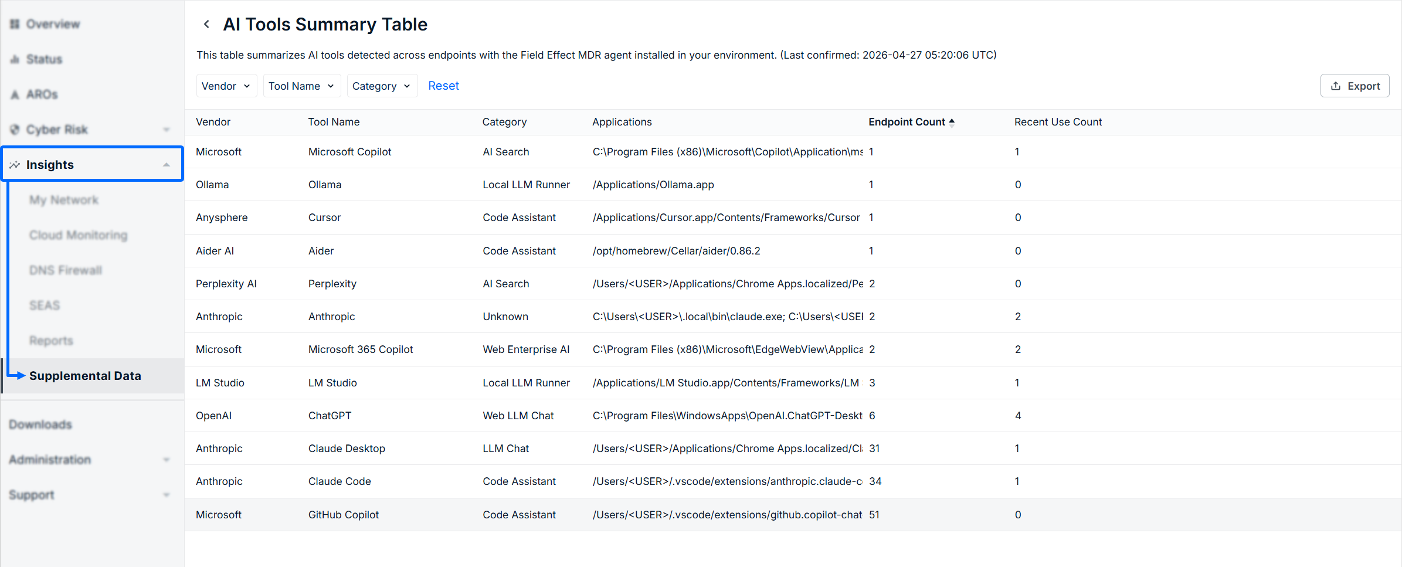This screenshot has width=1402, height=567.
Task: Click the Cyber Risk shield icon
Action: click(x=15, y=130)
